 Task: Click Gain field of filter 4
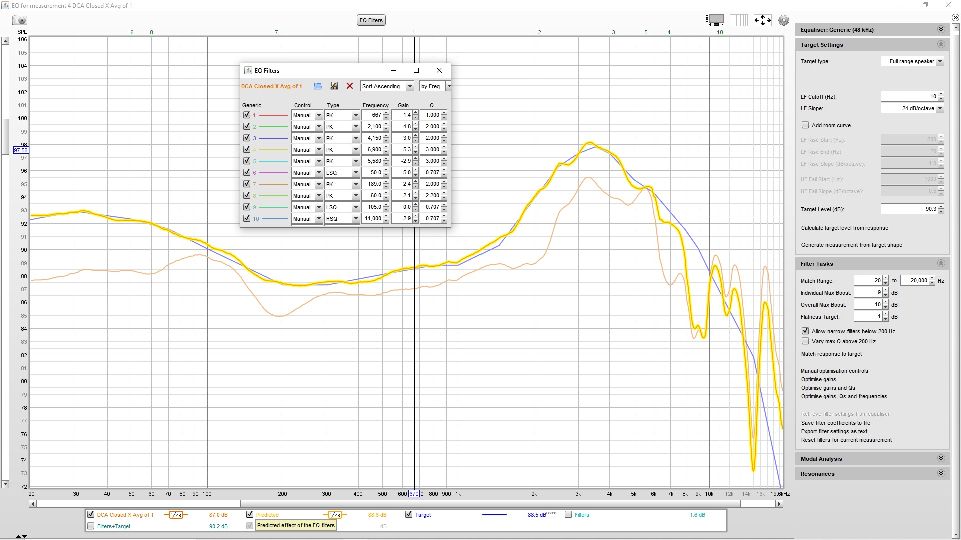click(402, 149)
